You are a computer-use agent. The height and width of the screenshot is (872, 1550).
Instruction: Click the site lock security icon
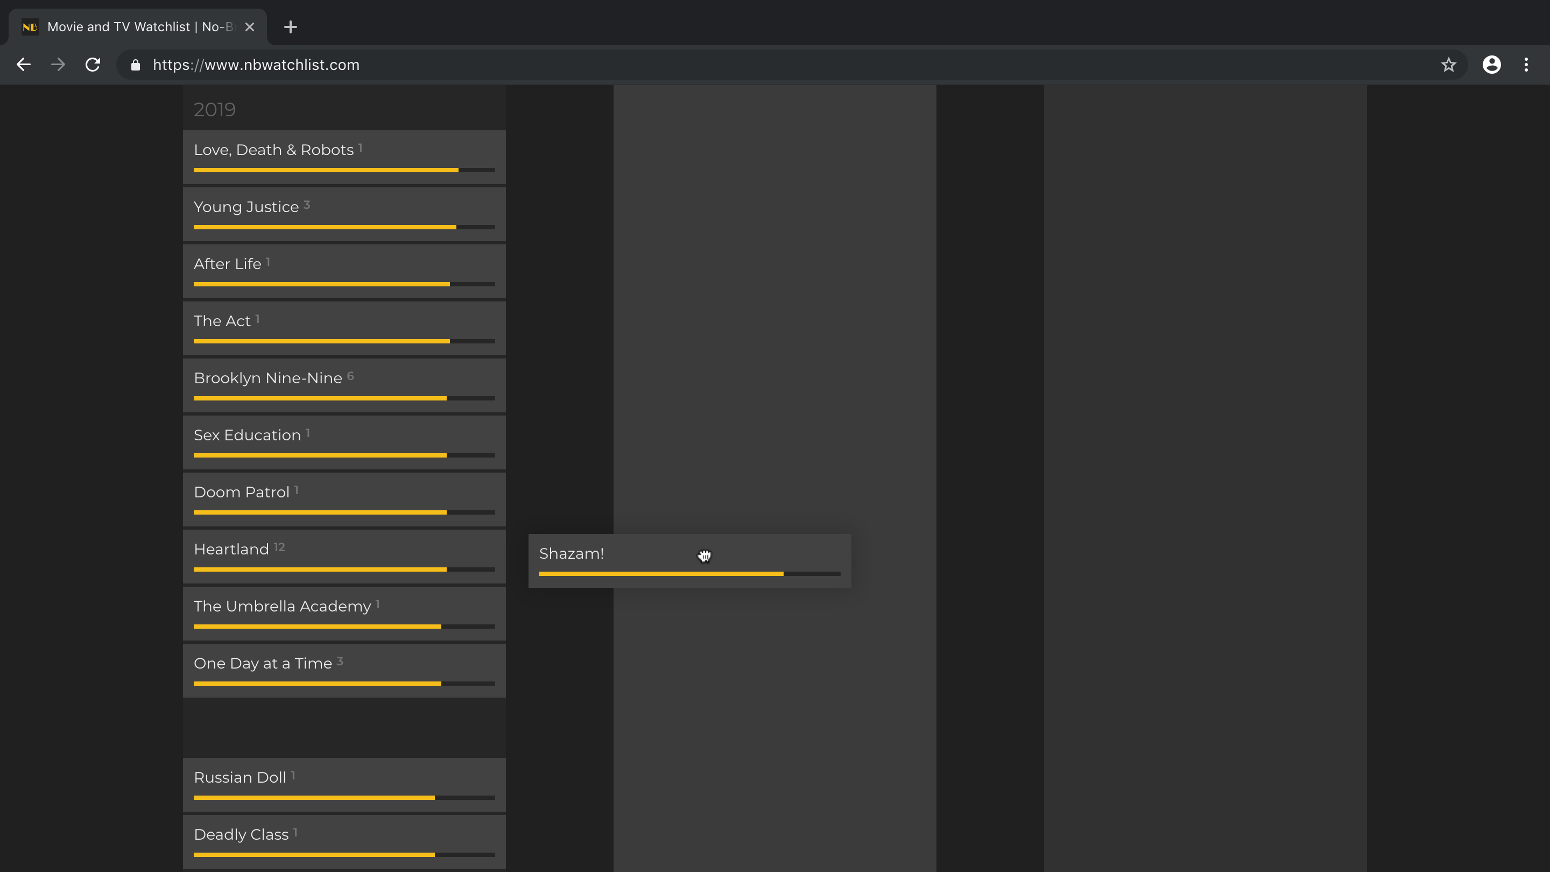[136, 65]
